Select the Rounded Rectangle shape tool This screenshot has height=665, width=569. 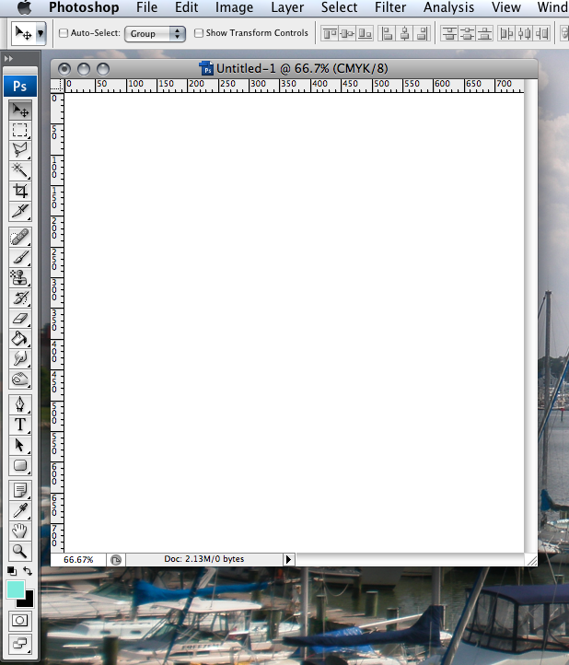coord(20,466)
